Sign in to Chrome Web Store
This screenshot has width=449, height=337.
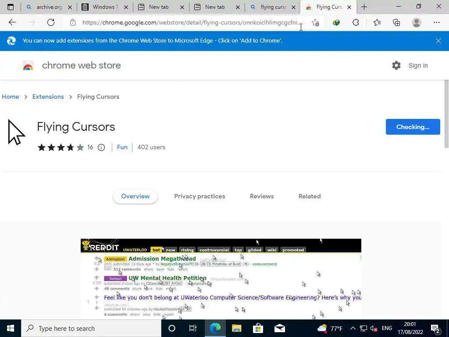coord(418,65)
